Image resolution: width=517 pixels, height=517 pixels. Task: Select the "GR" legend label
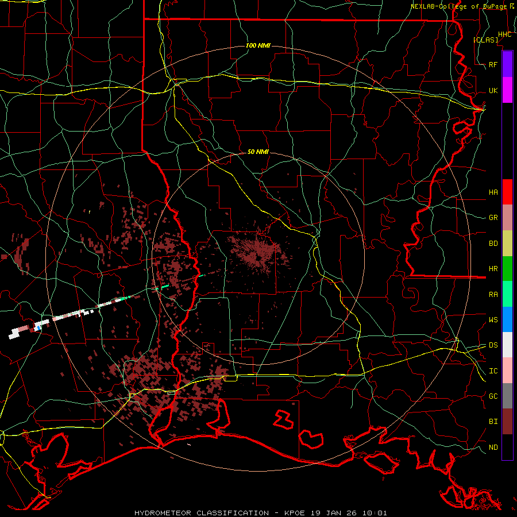click(x=493, y=218)
